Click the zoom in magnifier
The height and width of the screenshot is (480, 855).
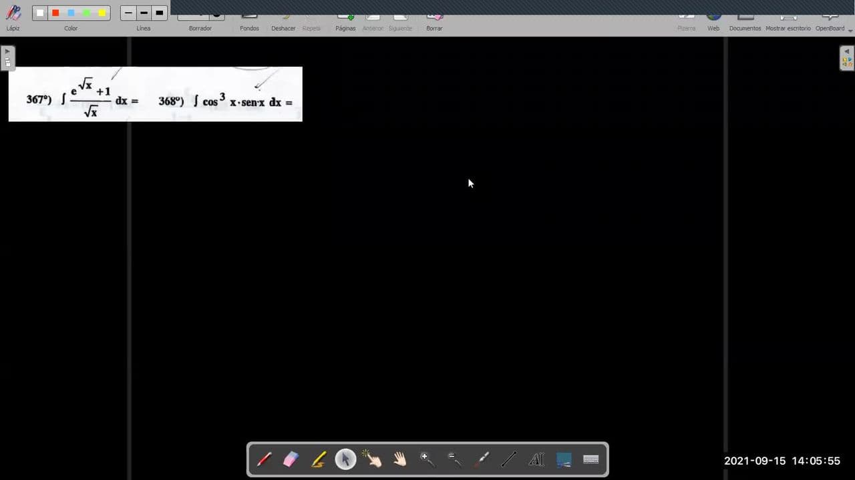tap(427, 459)
